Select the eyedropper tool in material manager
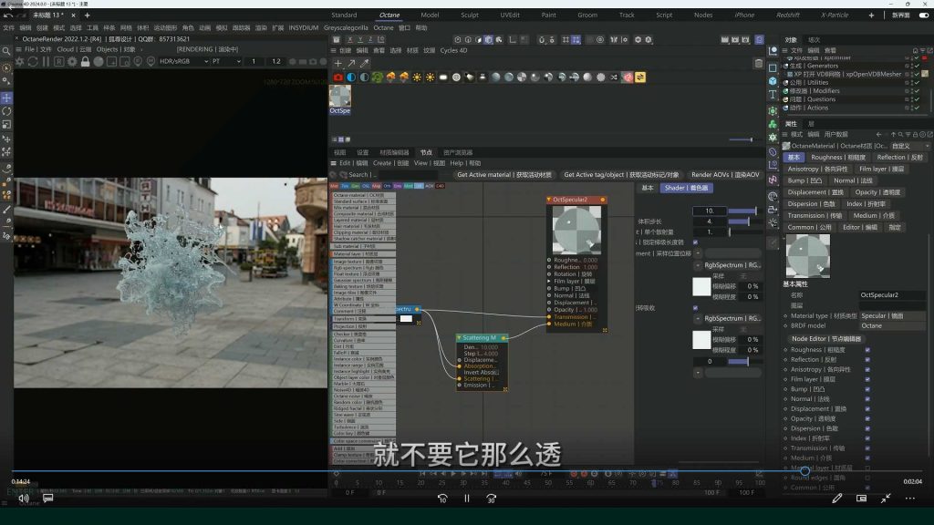This screenshot has width=934, height=525. pos(364,64)
